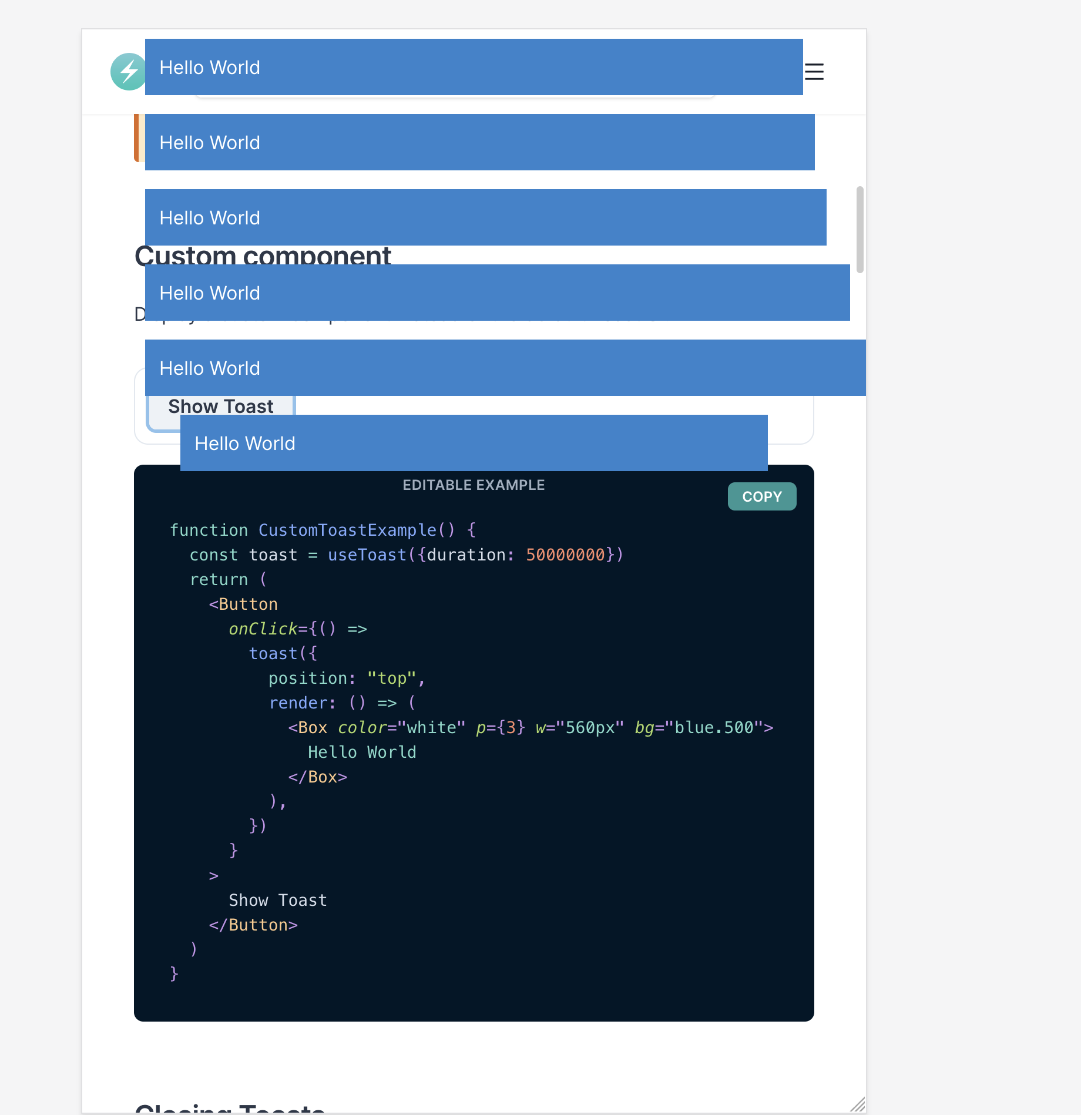Open the hamburger navigation menu

pos(814,72)
